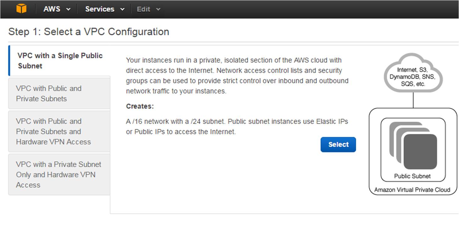Click the AWS dropdown arrow

click(68, 9)
